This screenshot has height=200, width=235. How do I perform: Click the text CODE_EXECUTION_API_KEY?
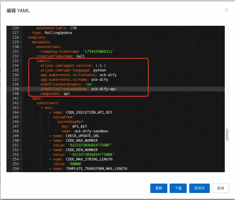89,112
